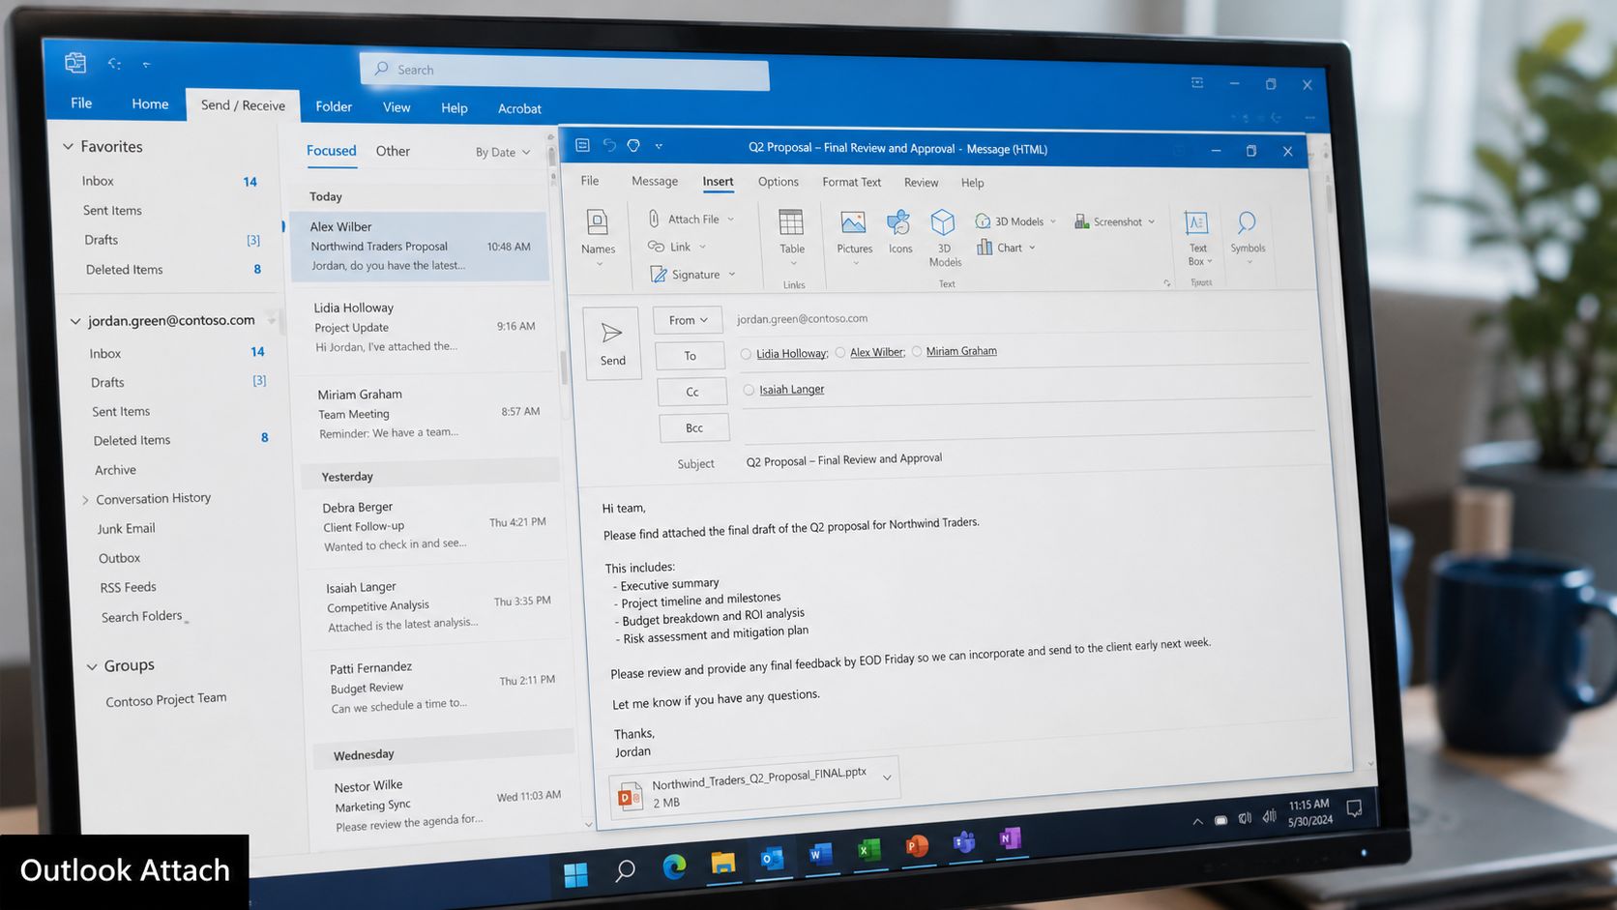
Task: Open the Format Text tab
Action: pos(851,182)
